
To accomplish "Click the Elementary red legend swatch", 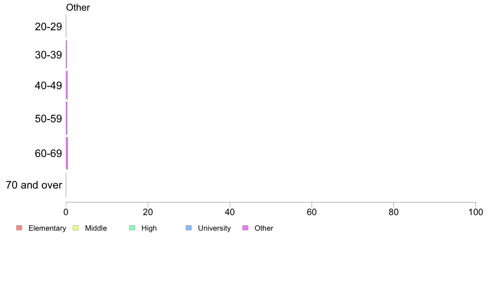I will coord(19,228).
